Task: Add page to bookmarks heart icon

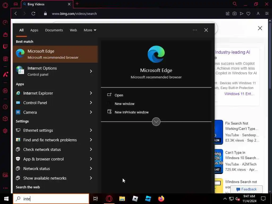Action: pos(248,14)
